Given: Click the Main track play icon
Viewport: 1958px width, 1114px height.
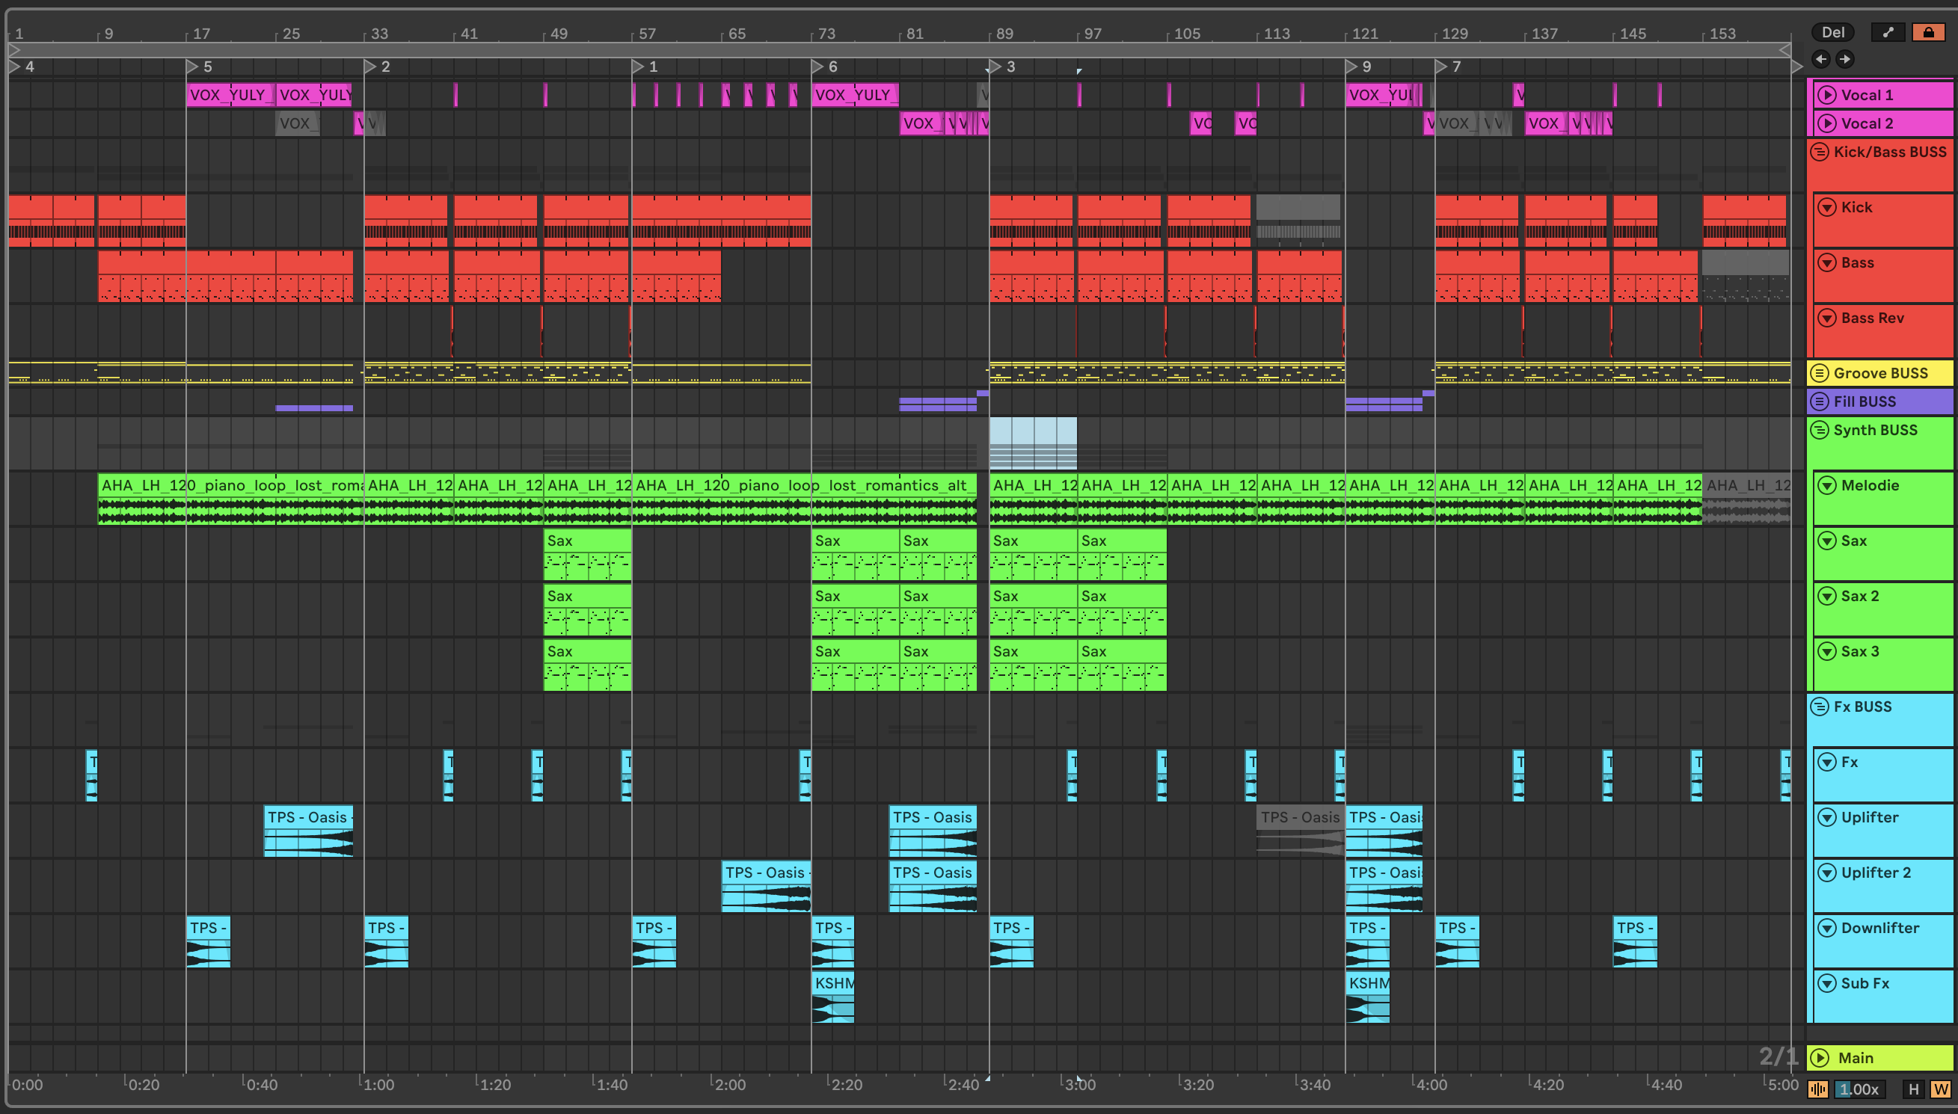Looking at the screenshot, I should (1820, 1058).
